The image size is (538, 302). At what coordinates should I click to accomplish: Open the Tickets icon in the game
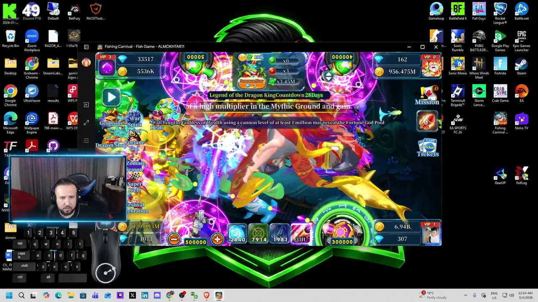pyautogui.click(x=427, y=148)
